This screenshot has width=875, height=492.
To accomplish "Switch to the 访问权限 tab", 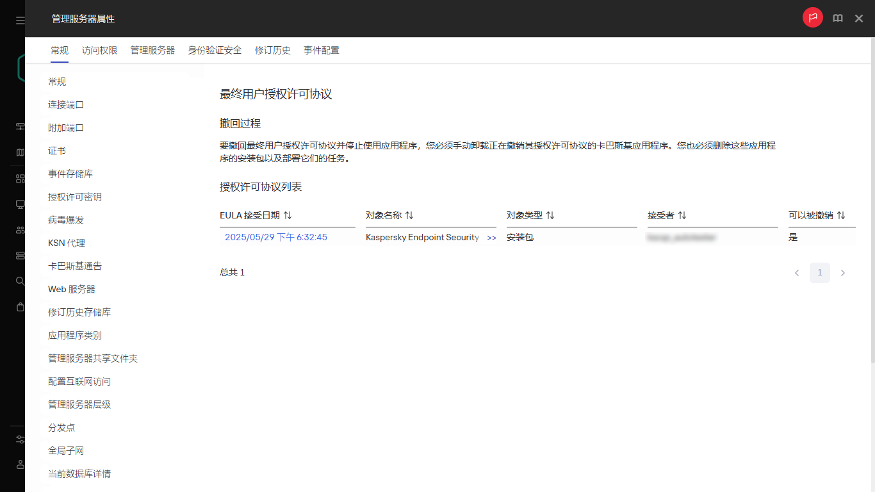I will click(99, 50).
